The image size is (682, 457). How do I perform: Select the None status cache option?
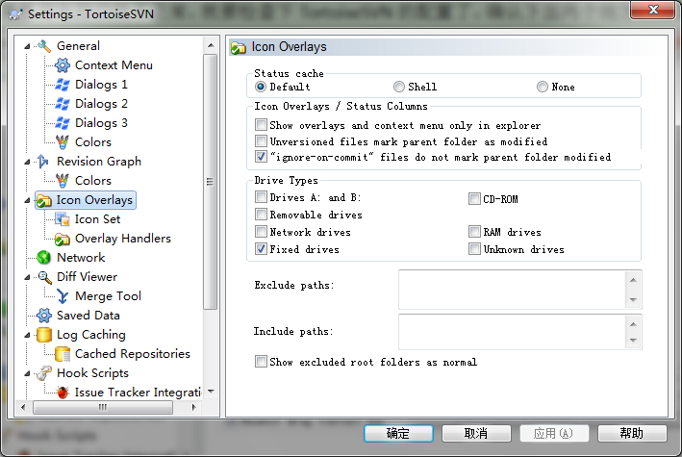point(542,87)
